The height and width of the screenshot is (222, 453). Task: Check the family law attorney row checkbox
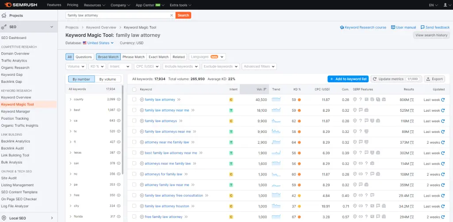[134, 100]
